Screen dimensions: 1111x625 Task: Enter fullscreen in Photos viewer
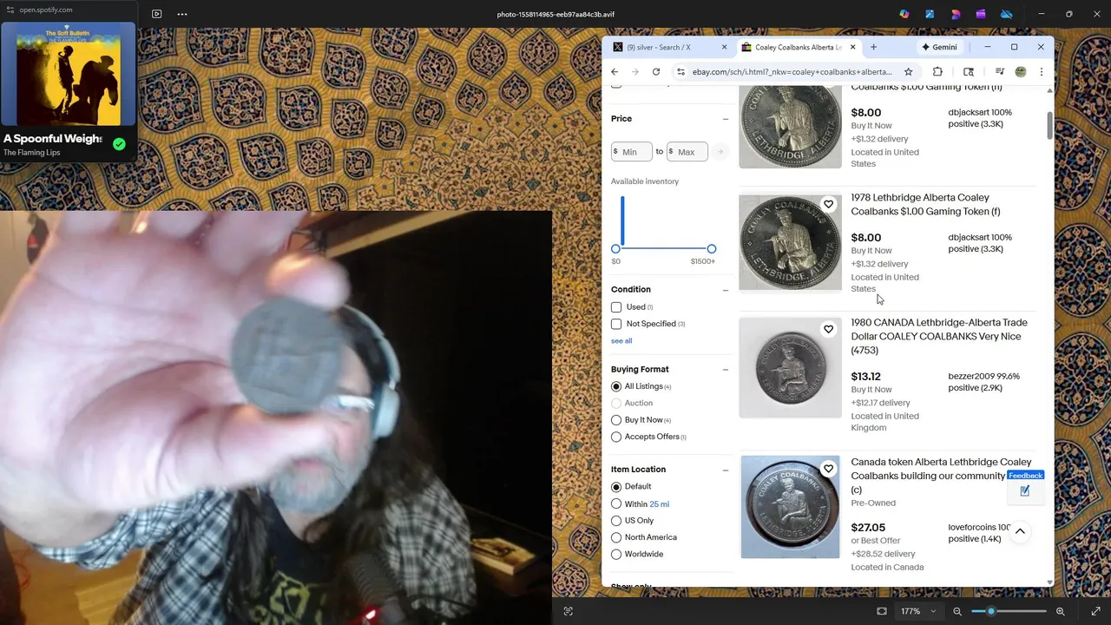pos(1095,611)
